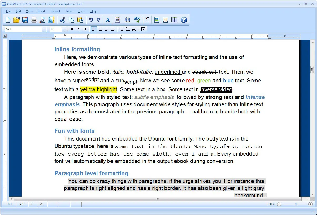
Task: Click the zoom in plus button
Action: click(310, 204)
